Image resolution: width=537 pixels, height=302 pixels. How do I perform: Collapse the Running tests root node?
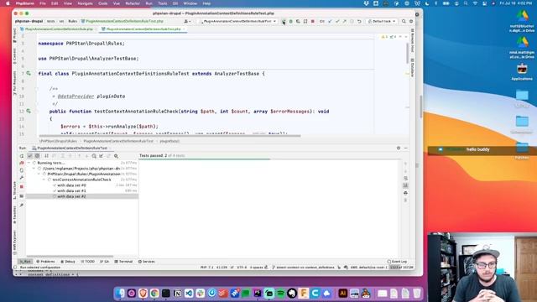click(x=29, y=163)
